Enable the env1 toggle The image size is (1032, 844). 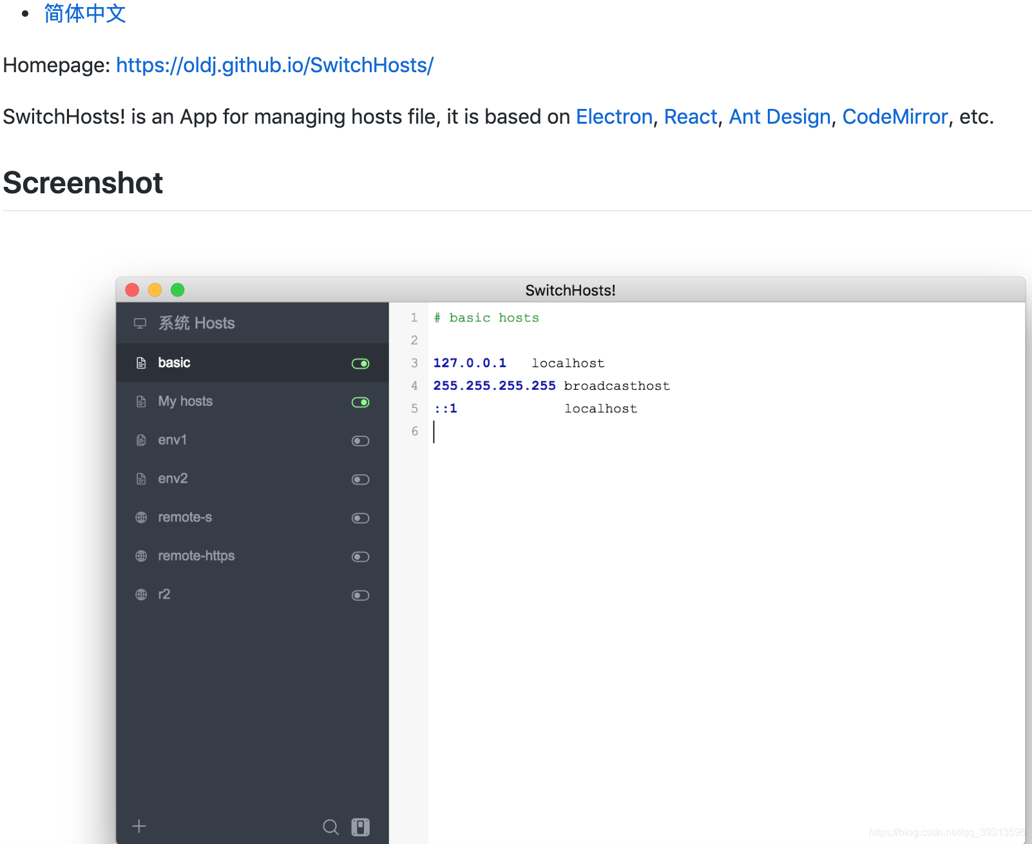[360, 441]
